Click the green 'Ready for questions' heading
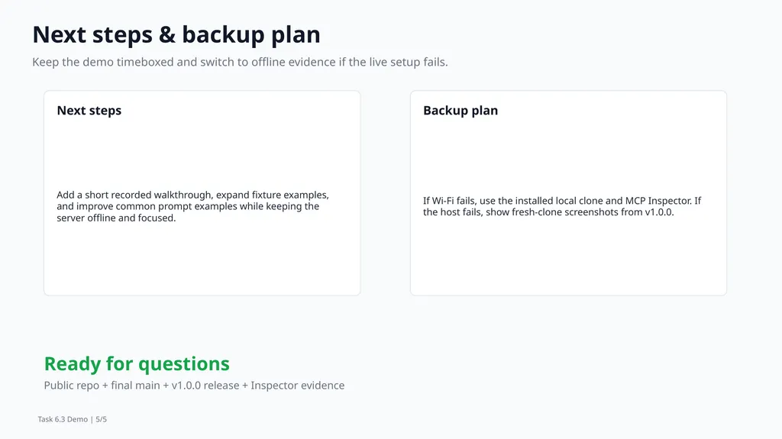This screenshot has width=782, height=439. [x=137, y=363]
